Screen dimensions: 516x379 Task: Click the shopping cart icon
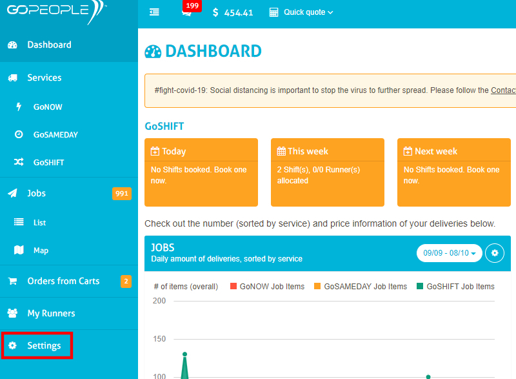click(x=12, y=282)
